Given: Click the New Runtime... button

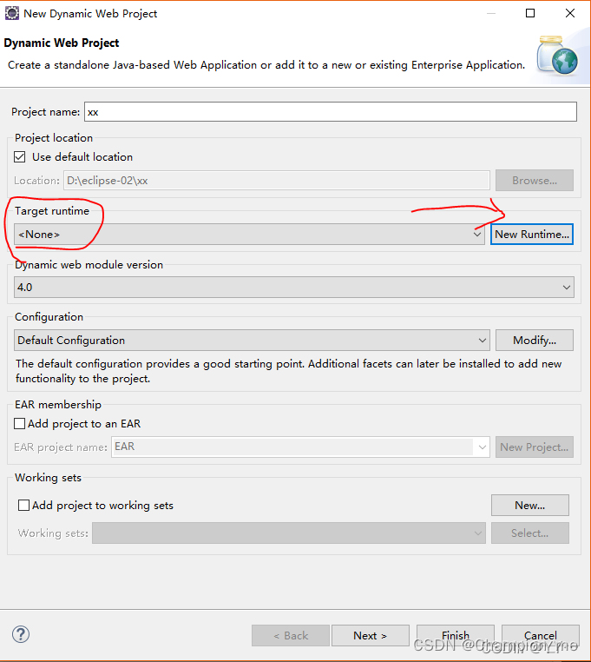Looking at the screenshot, I should (x=532, y=235).
